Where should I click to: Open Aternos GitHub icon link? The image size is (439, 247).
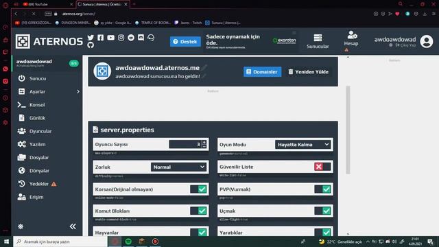click(91, 45)
